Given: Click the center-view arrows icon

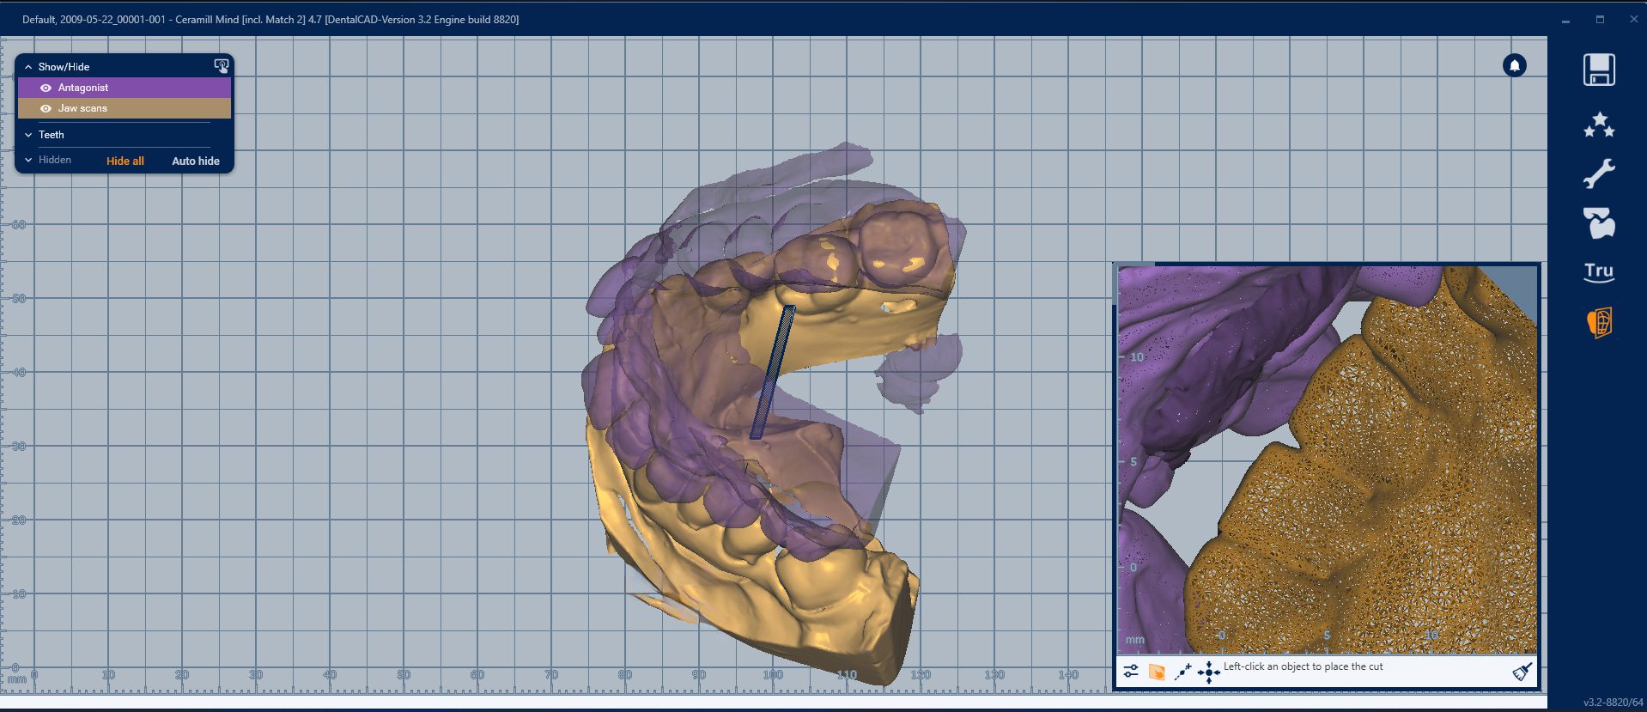Looking at the screenshot, I should pyautogui.click(x=1208, y=672).
